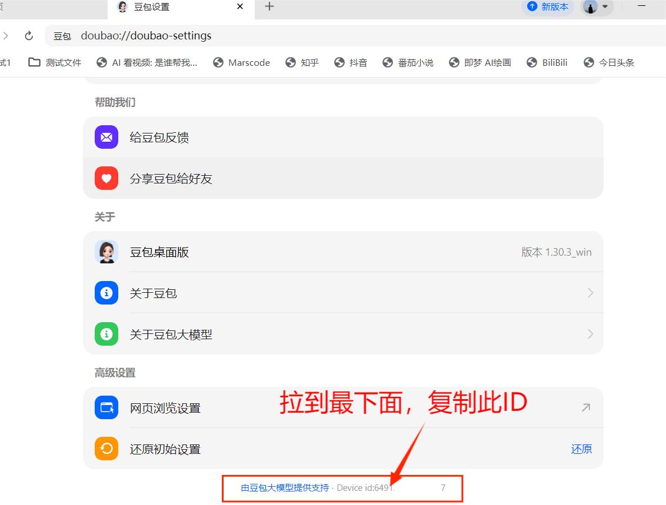The width and height of the screenshot is (666, 505).
Task: Minimize the browser window
Action: tap(642, 6)
